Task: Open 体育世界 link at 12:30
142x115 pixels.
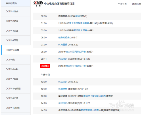Action: [63, 89]
